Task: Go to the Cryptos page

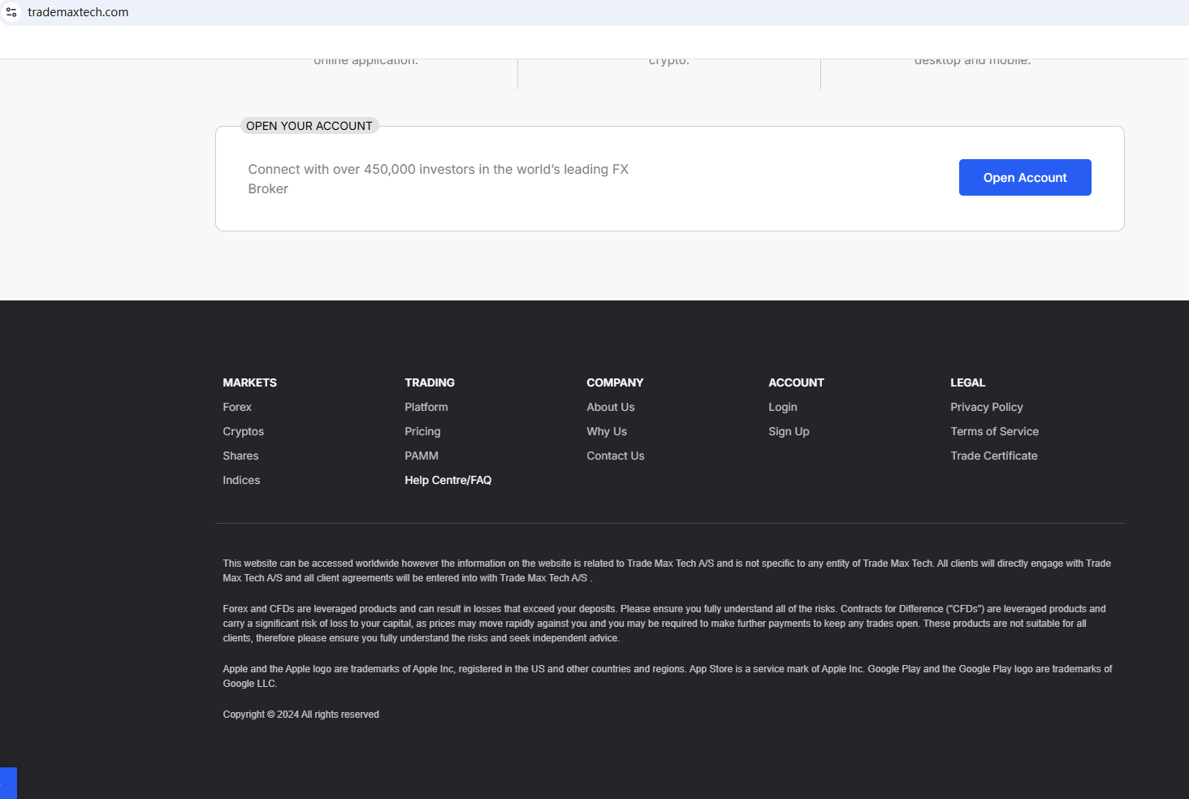Action: 243,431
